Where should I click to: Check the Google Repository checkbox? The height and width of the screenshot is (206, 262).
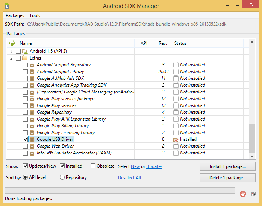tap(25, 112)
